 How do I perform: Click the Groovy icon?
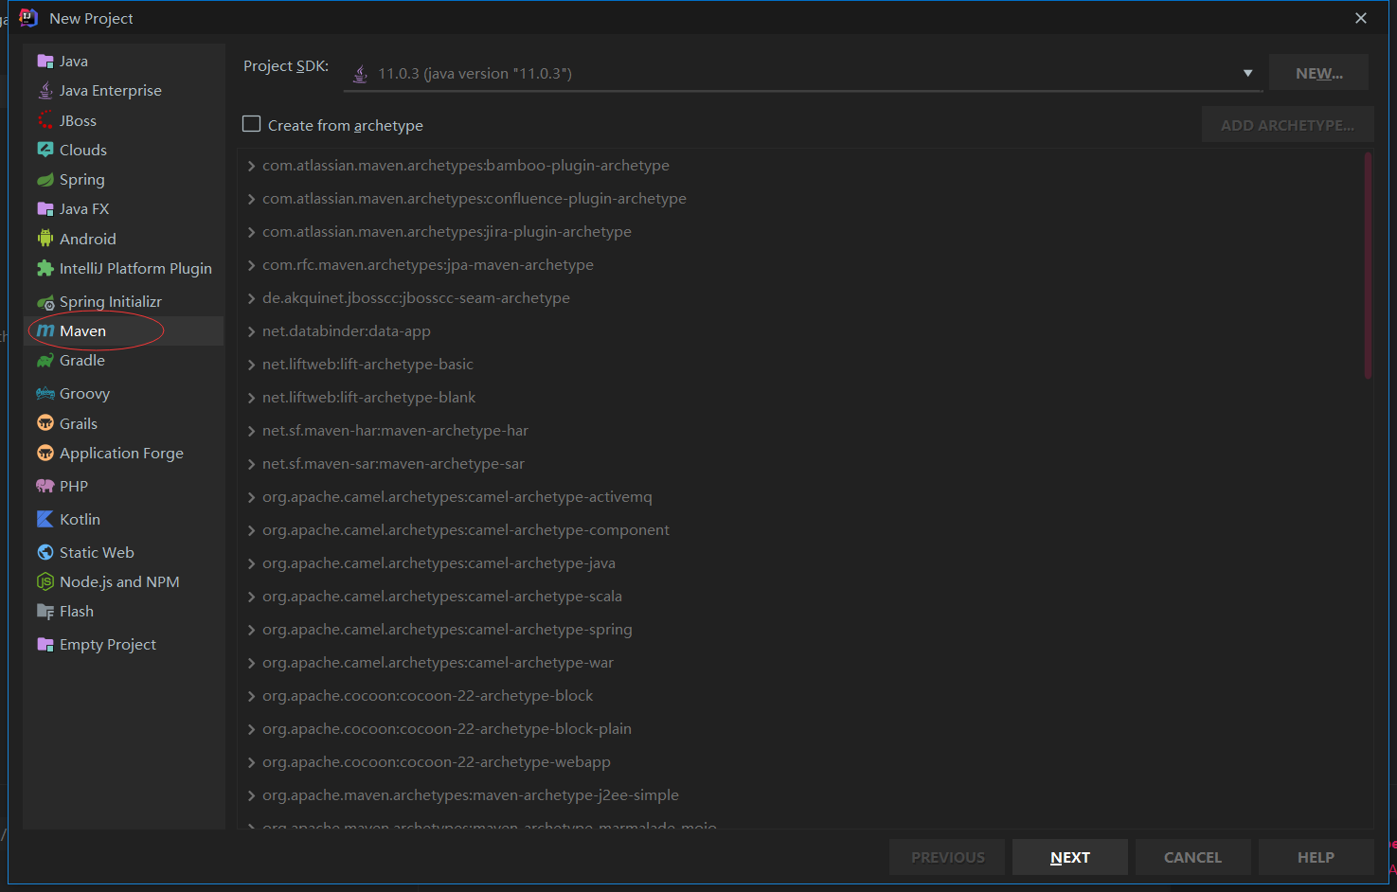coord(45,394)
